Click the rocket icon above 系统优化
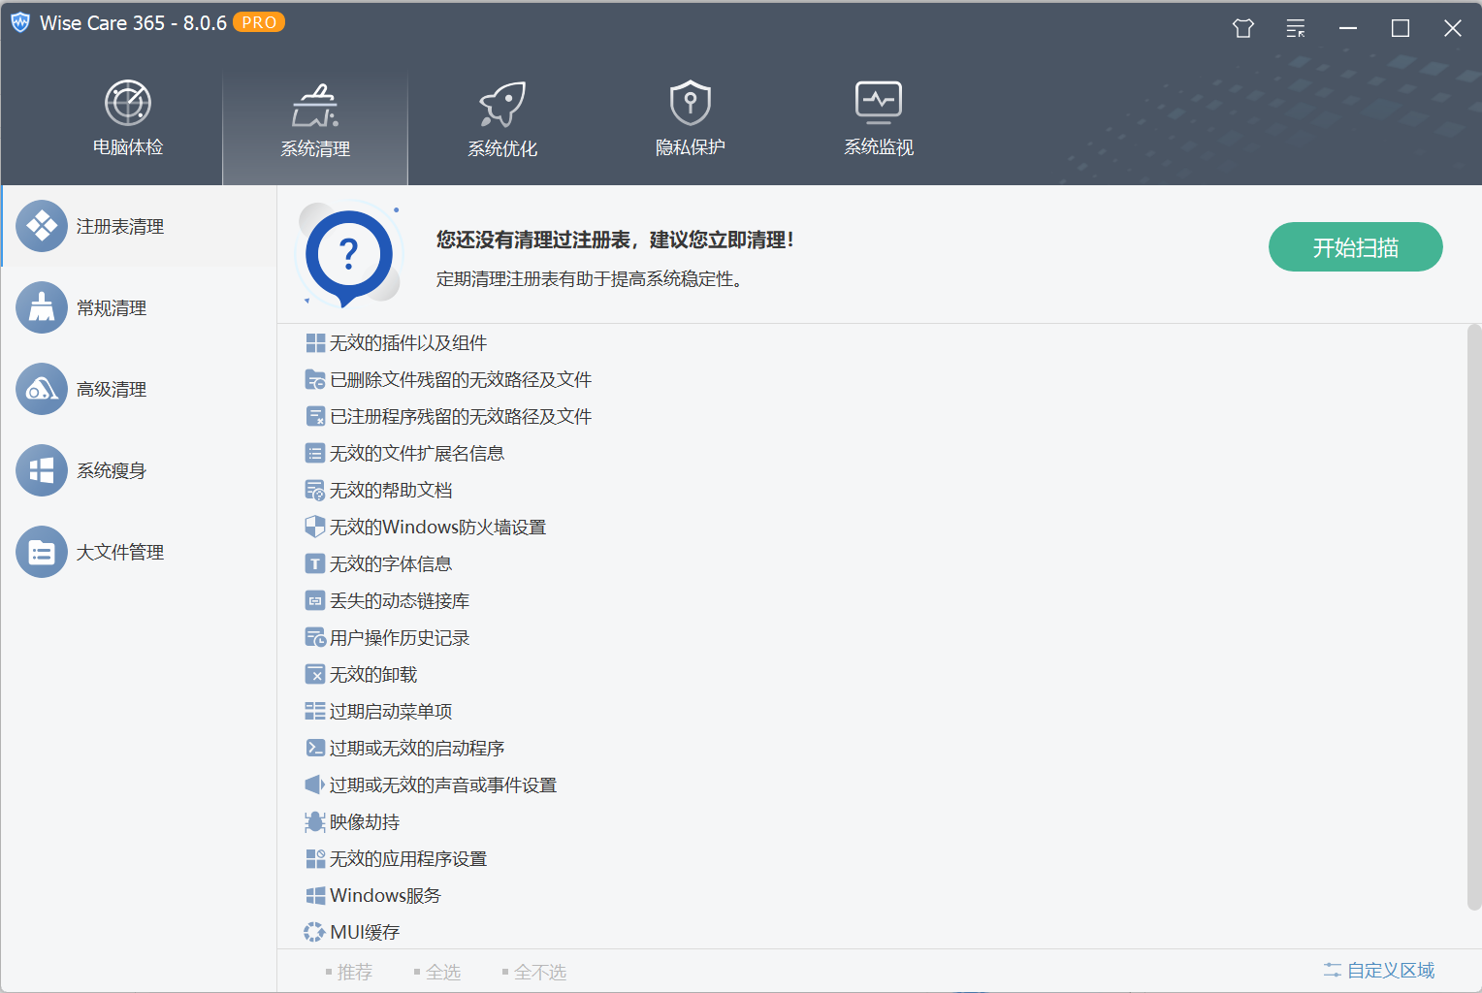This screenshot has width=1482, height=993. pos(502,104)
